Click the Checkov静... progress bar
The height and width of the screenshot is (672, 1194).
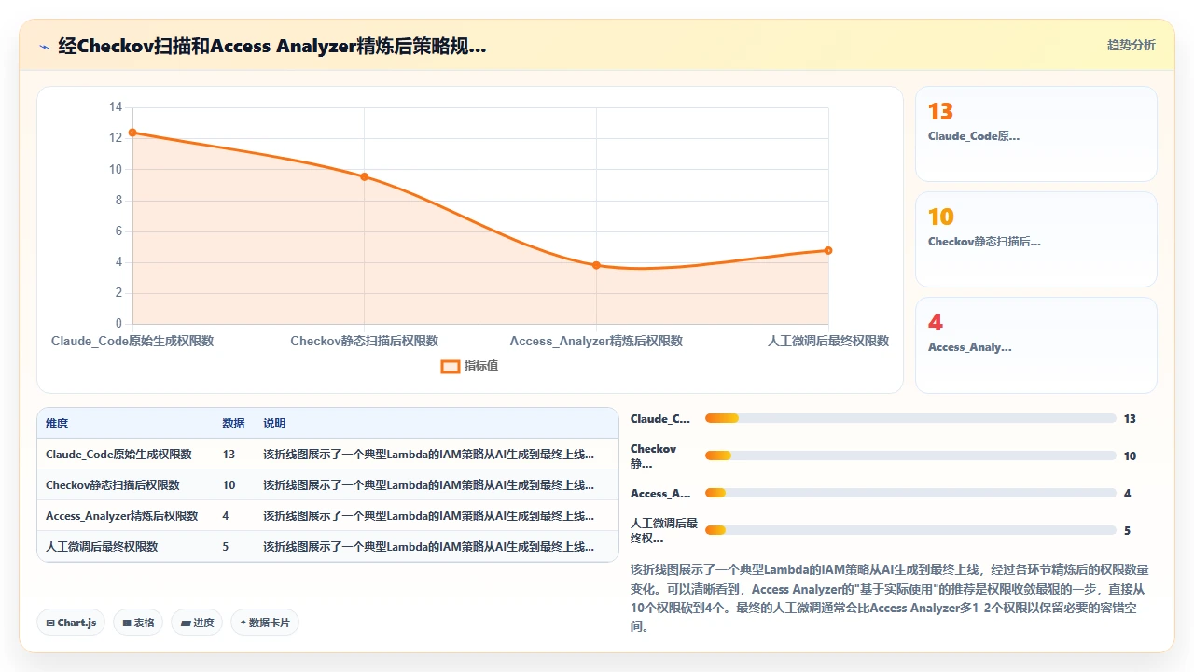(x=910, y=455)
